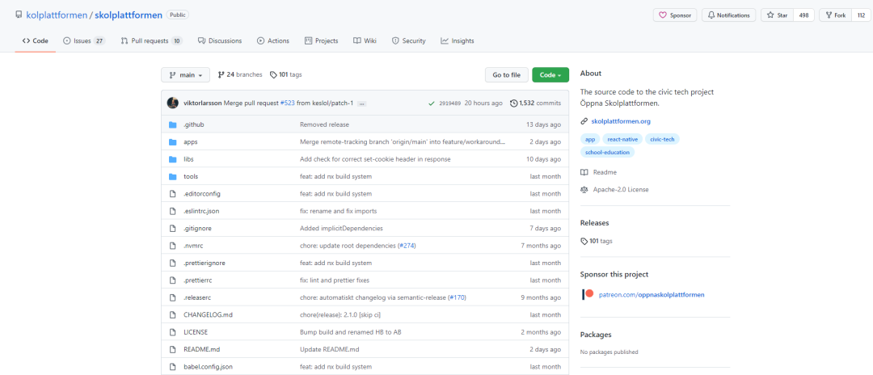Open the Releases heading link
This screenshot has height=375, width=873.
tap(594, 222)
